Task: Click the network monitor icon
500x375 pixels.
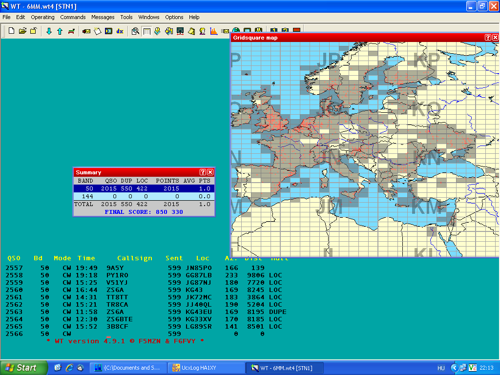Action: [x=180, y=31]
